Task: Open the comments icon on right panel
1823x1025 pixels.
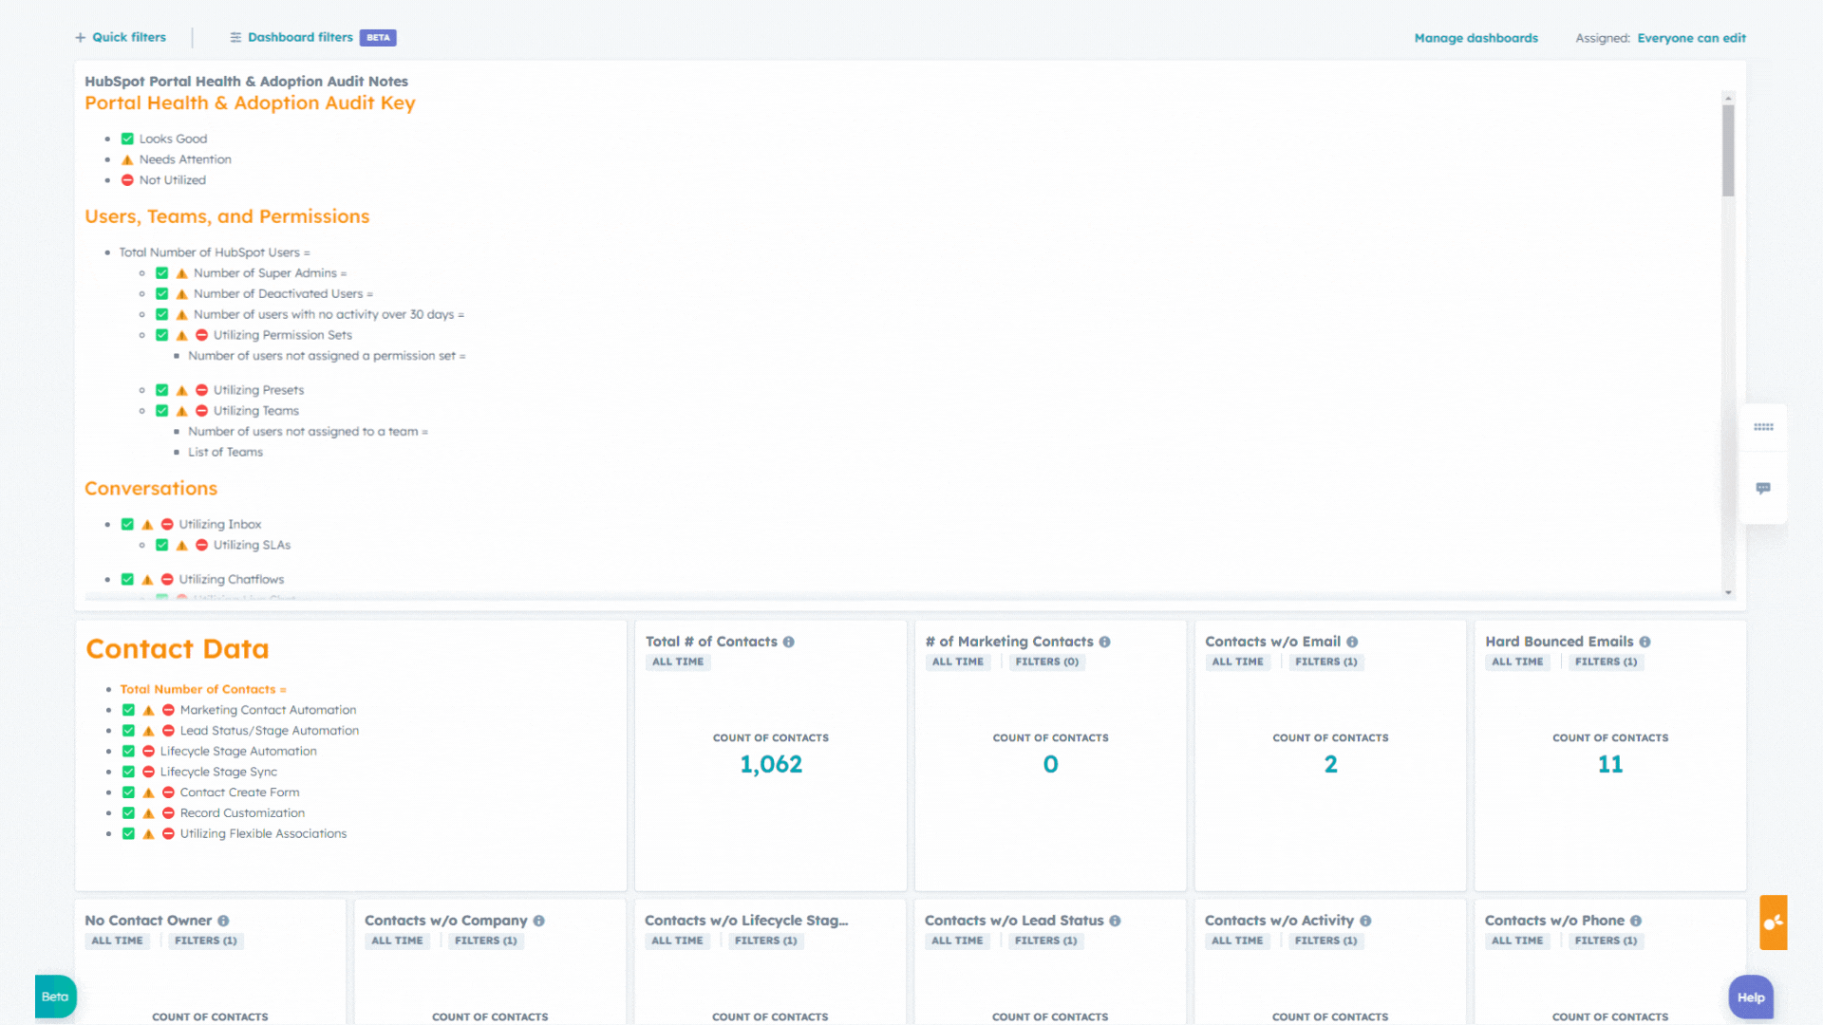Action: (x=1763, y=488)
